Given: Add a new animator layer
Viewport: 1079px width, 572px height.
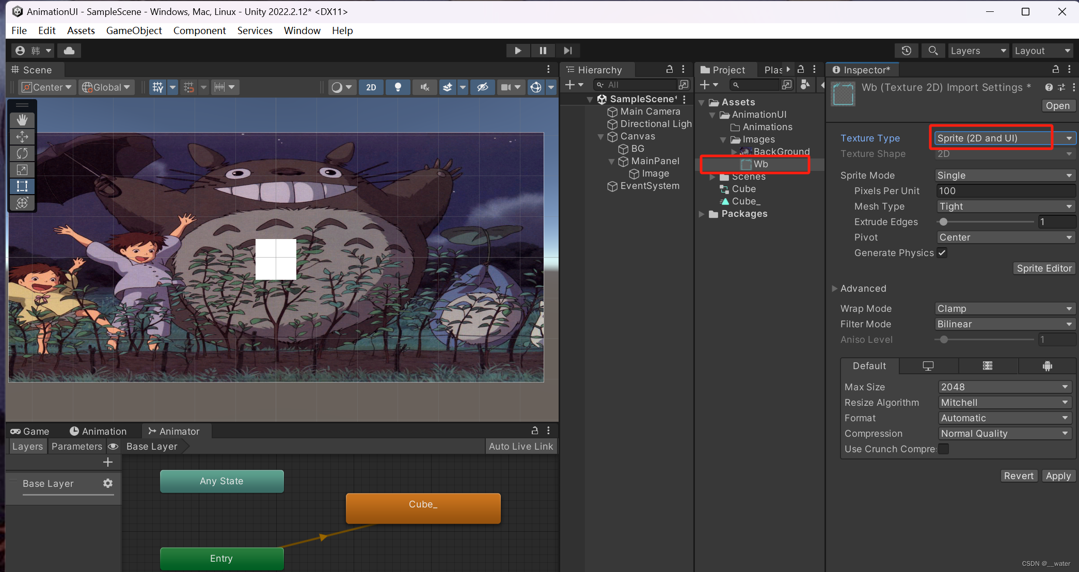Looking at the screenshot, I should [x=108, y=462].
